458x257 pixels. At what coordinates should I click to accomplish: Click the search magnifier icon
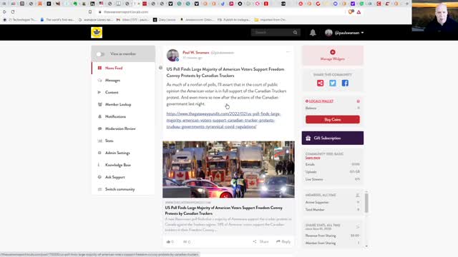point(296,32)
